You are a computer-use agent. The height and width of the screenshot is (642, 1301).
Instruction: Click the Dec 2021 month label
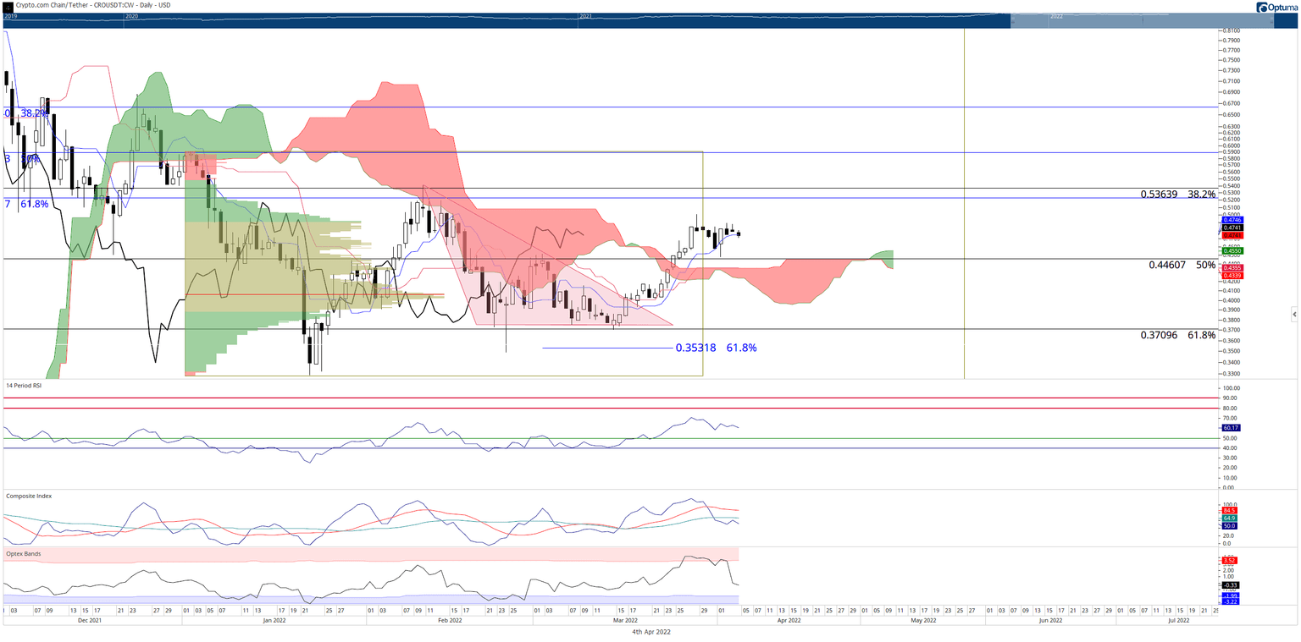point(90,620)
